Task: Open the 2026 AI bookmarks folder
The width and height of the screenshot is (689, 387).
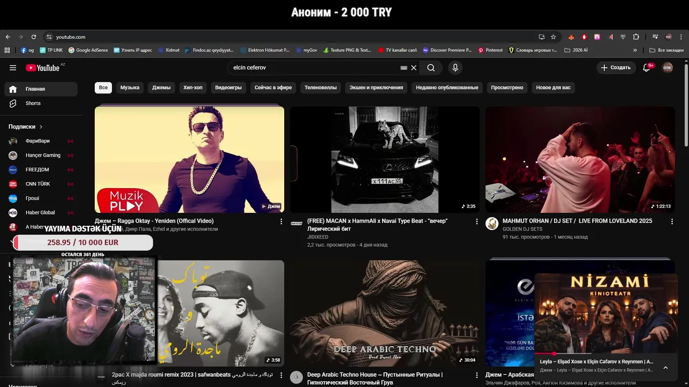Action: pyautogui.click(x=576, y=50)
